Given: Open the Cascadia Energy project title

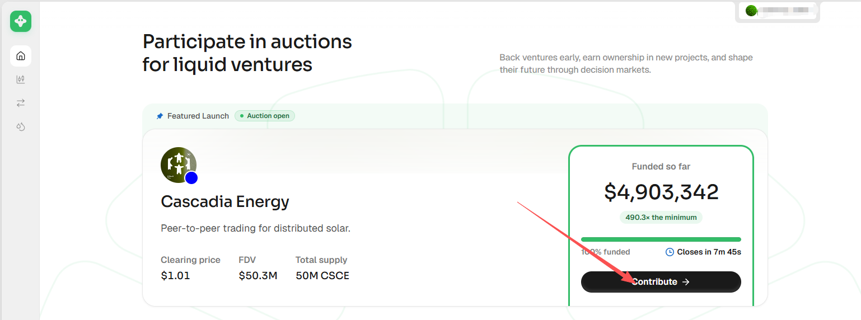Looking at the screenshot, I should click(x=225, y=201).
